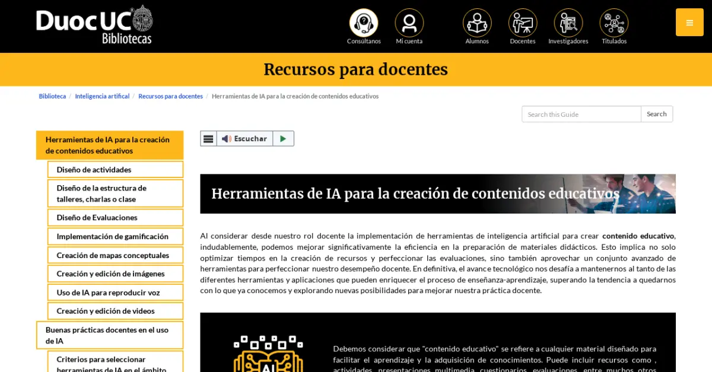The image size is (712, 372).
Task: Toggle the yellow hamburger navigation menu
Action: (689, 22)
